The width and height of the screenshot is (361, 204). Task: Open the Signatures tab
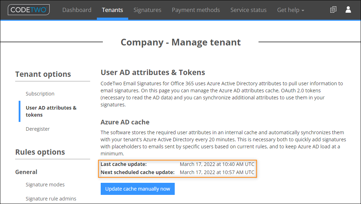pyautogui.click(x=147, y=10)
